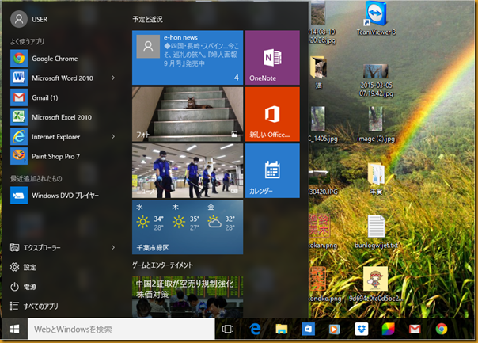
Task: Select the 9d694c0fc0d5bc2 image on desktop
Action: click(376, 284)
